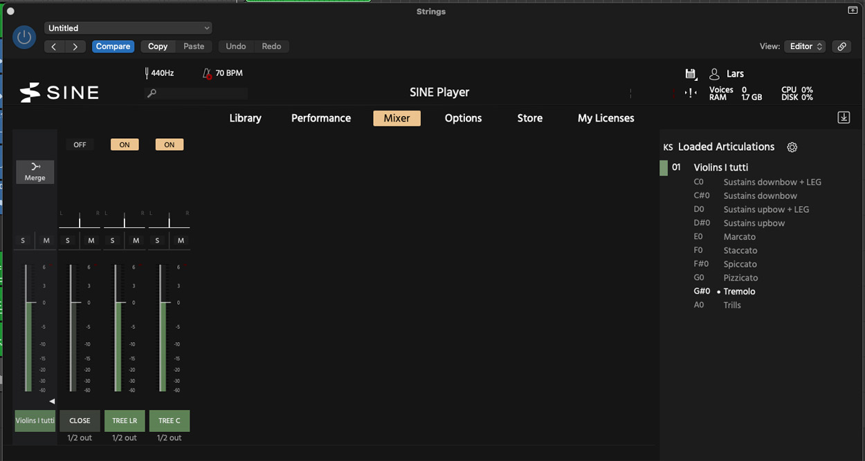Click the save preset disk icon

click(690, 74)
